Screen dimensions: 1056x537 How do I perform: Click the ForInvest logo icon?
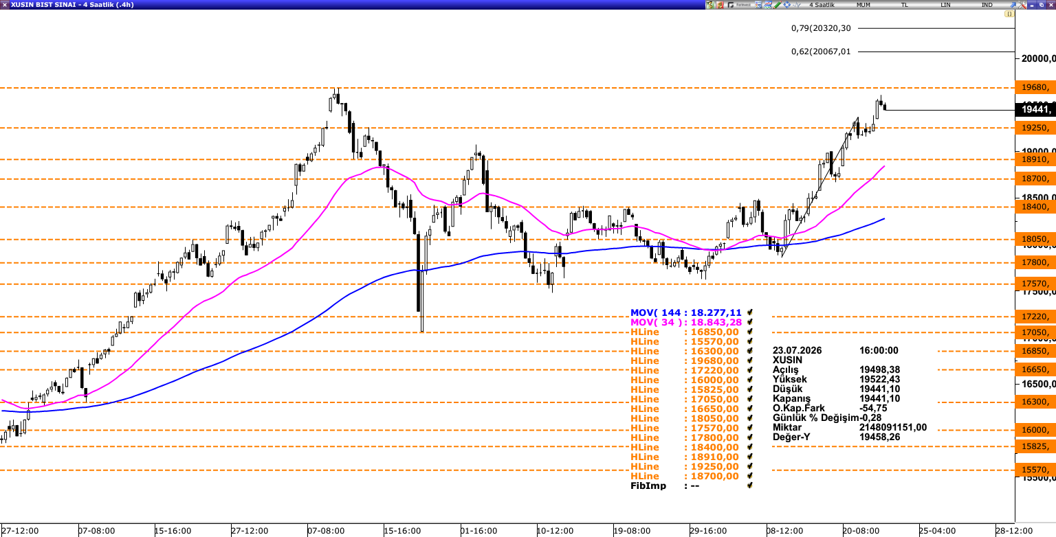click(x=739, y=5)
